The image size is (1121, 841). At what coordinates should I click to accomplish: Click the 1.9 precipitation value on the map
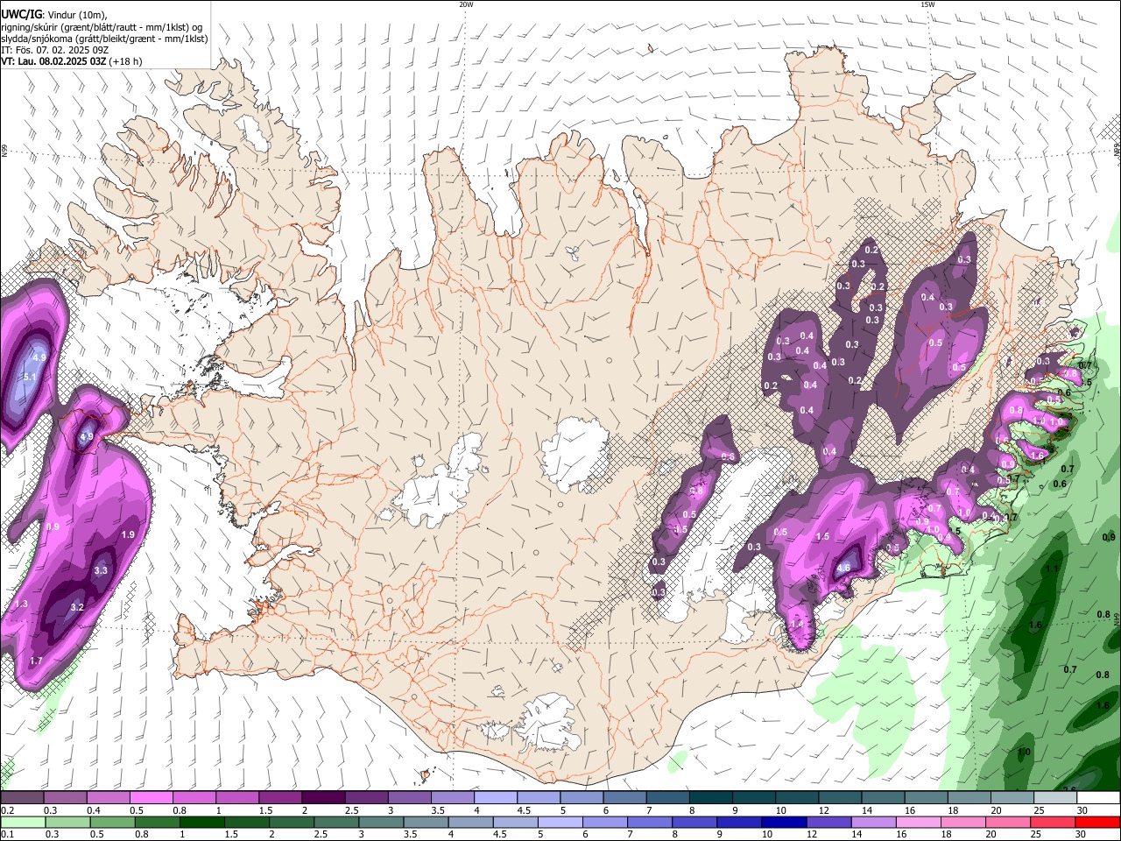(128, 534)
